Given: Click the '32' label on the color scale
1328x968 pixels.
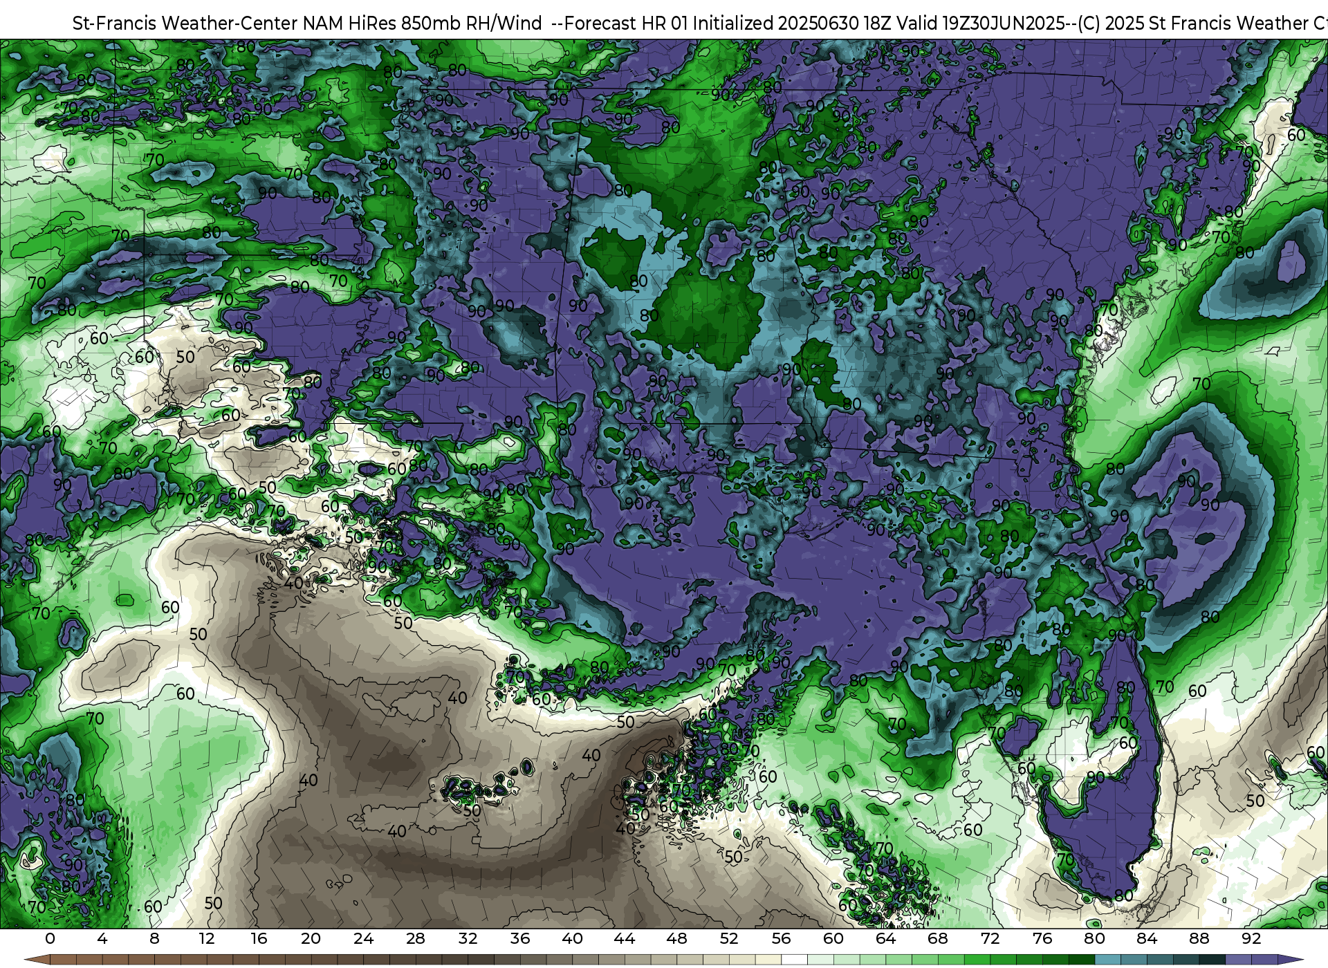Looking at the screenshot, I should [468, 938].
